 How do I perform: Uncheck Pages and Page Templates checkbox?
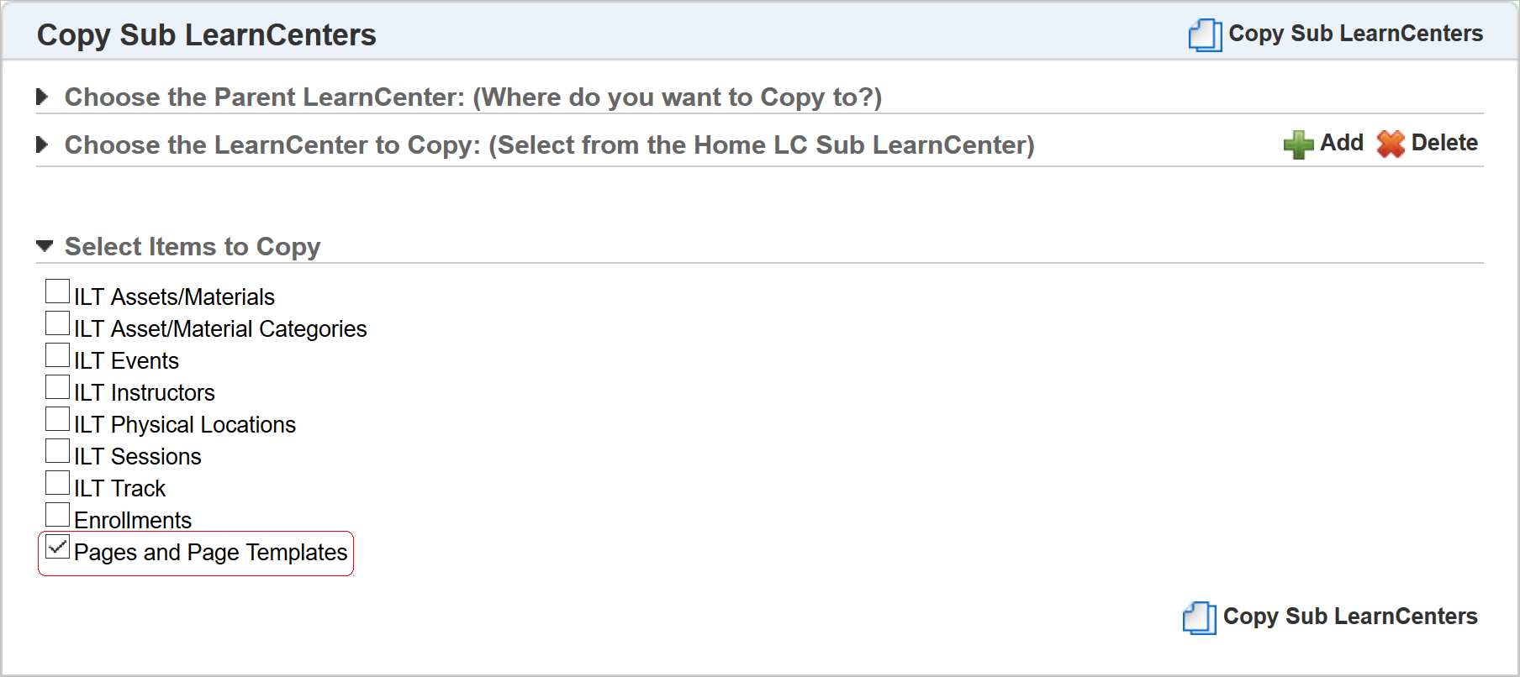(x=58, y=547)
